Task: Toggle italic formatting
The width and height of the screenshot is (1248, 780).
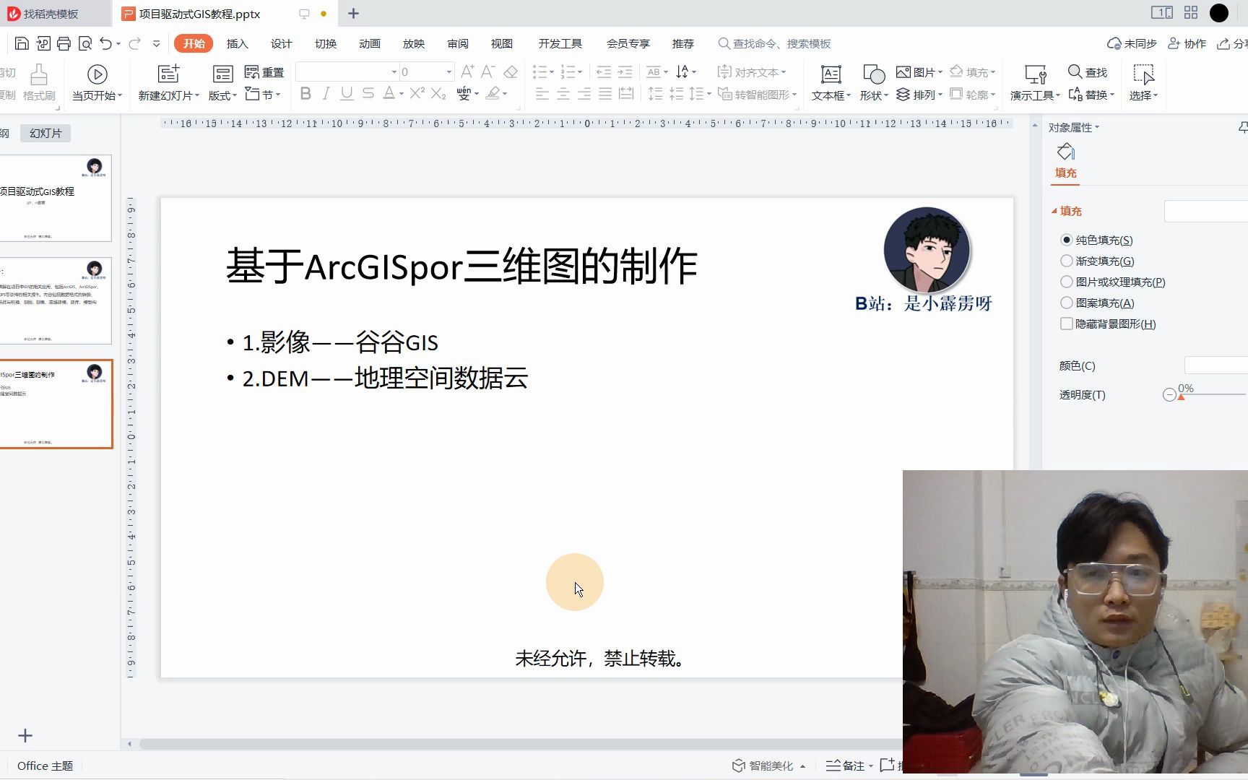Action: click(x=326, y=93)
